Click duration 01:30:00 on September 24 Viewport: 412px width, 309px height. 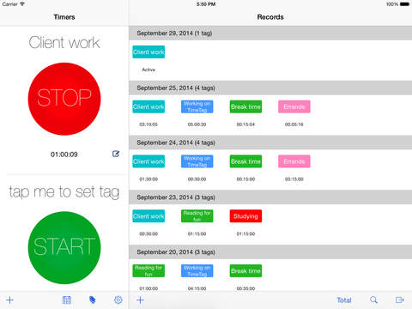[148, 179]
